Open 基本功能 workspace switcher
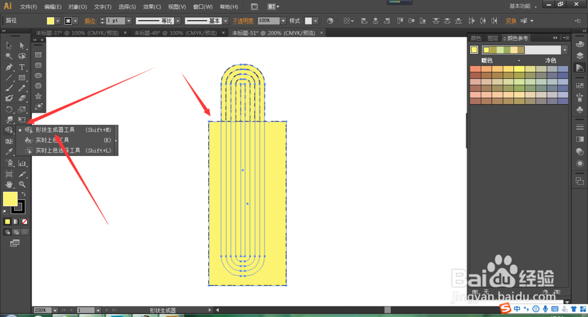This screenshot has height=317, width=588. [x=523, y=6]
